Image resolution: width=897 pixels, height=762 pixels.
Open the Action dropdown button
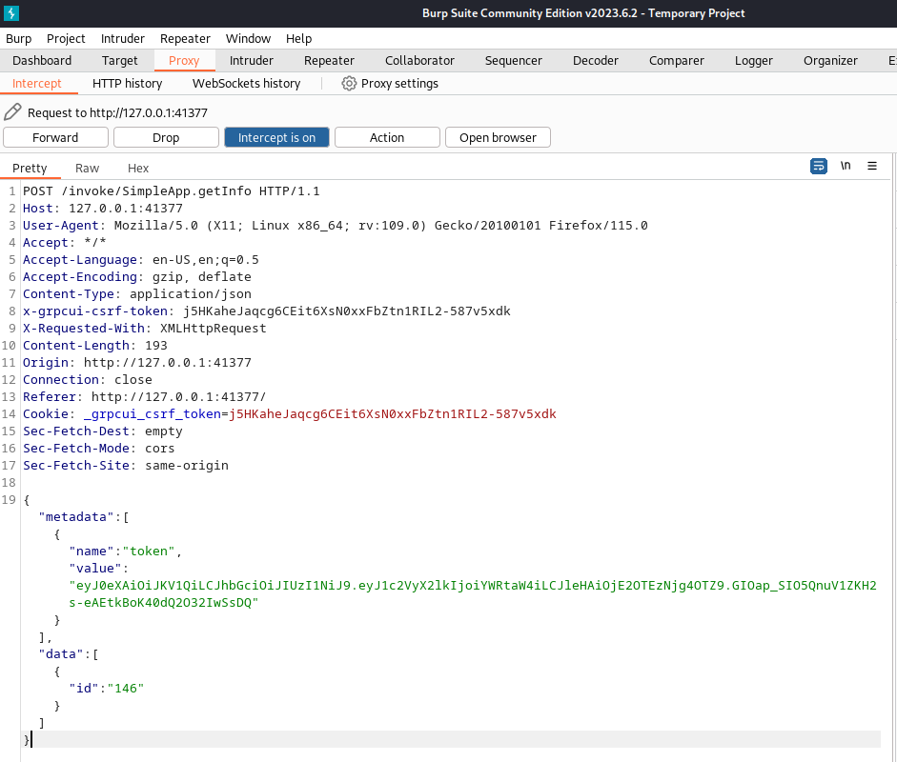(387, 137)
